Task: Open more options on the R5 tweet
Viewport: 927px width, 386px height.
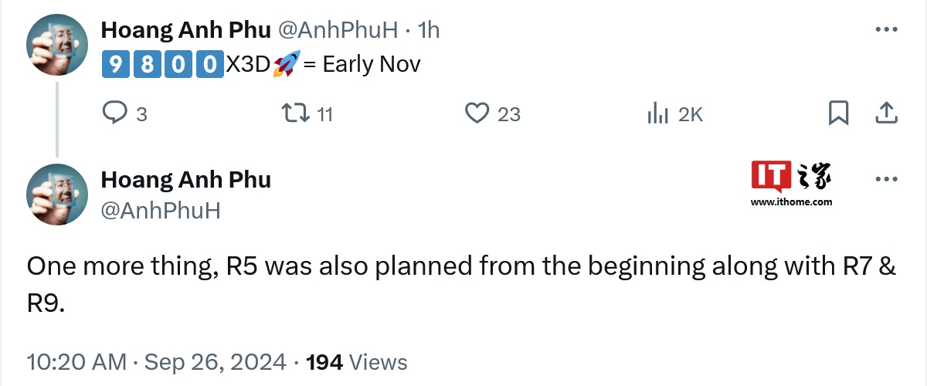Action: 885,180
